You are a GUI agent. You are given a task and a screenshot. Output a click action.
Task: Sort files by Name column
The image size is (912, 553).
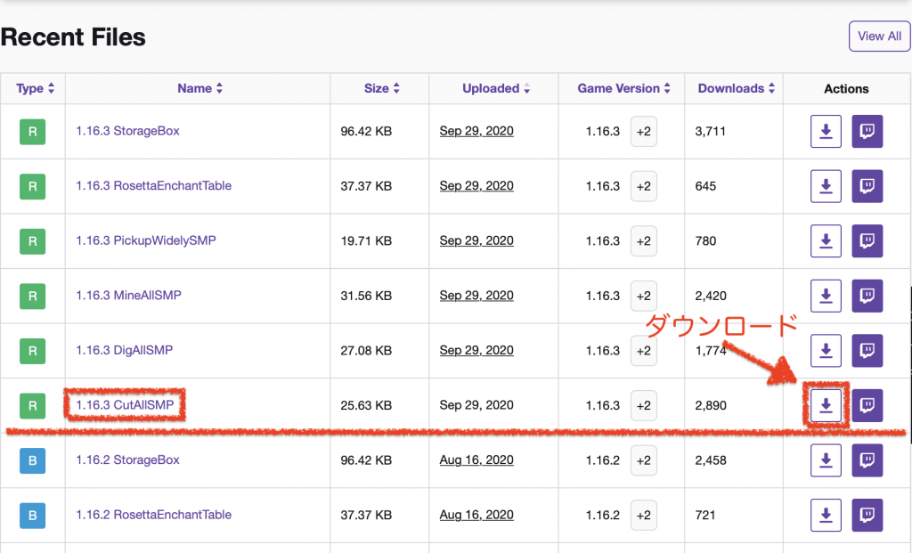pos(200,88)
